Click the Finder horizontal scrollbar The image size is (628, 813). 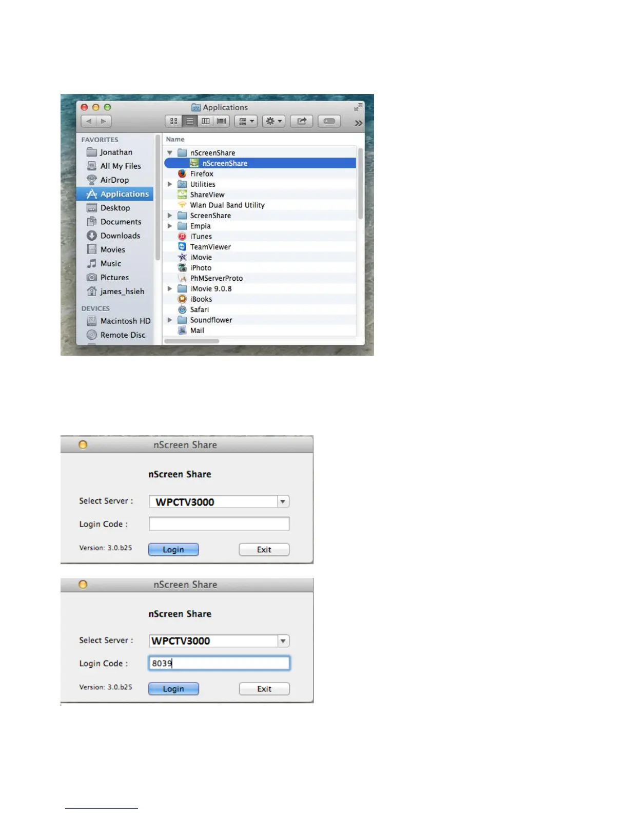[x=192, y=341]
